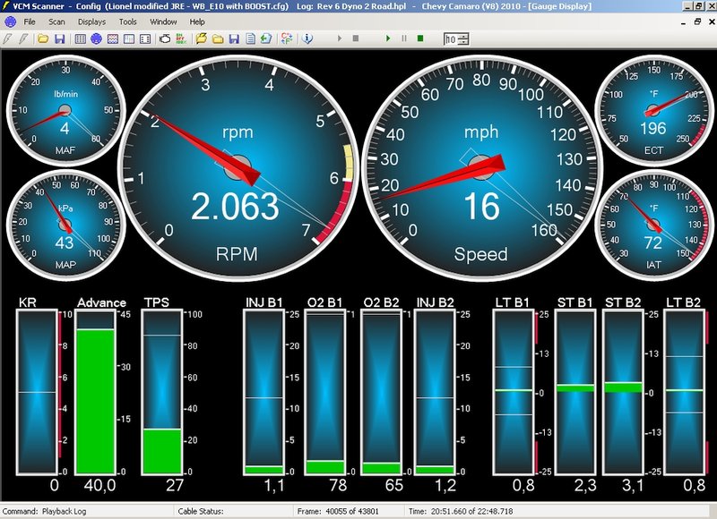Image resolution: width=717 pixels, height=519 pixels.
Task: Open the table display toolbar icon
Action: pyautogui.click(x=81, y=39)
